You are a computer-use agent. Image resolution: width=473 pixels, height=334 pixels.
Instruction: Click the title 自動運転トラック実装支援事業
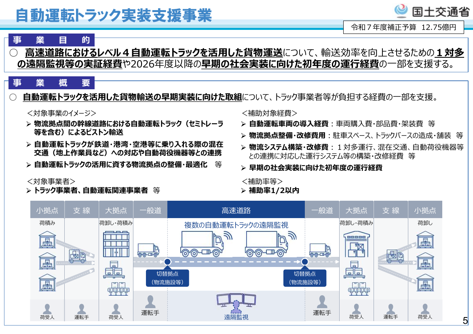[x=114, y=15]
